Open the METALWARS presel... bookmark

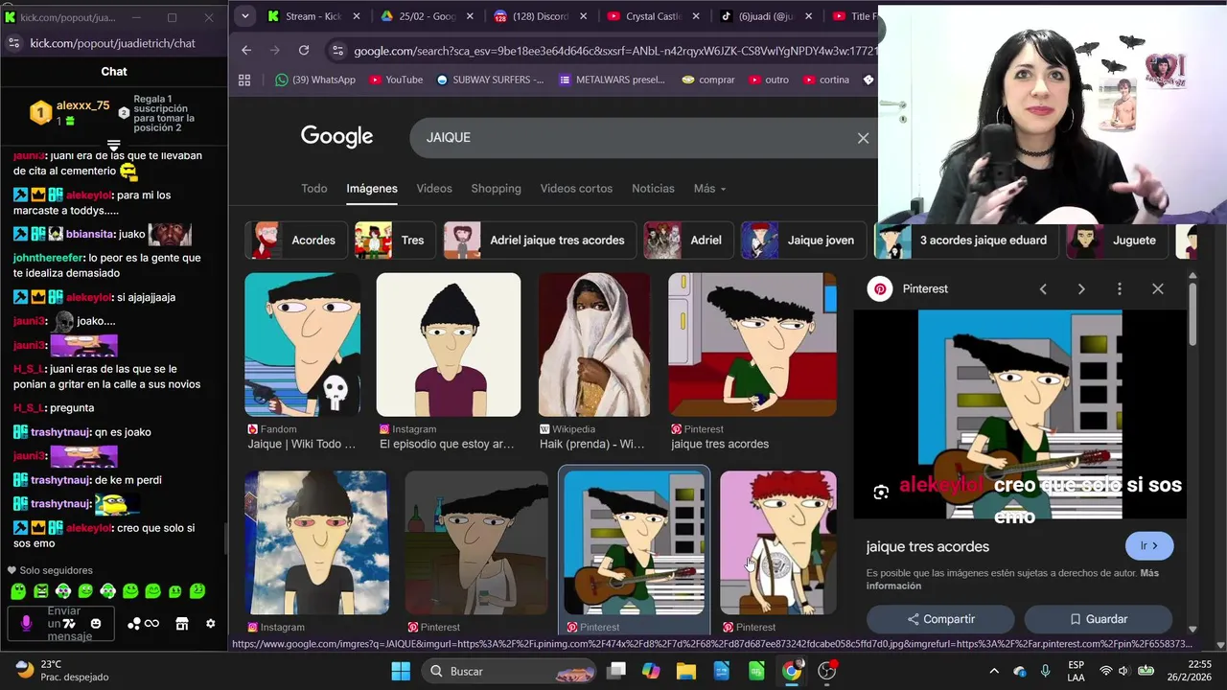611,80
